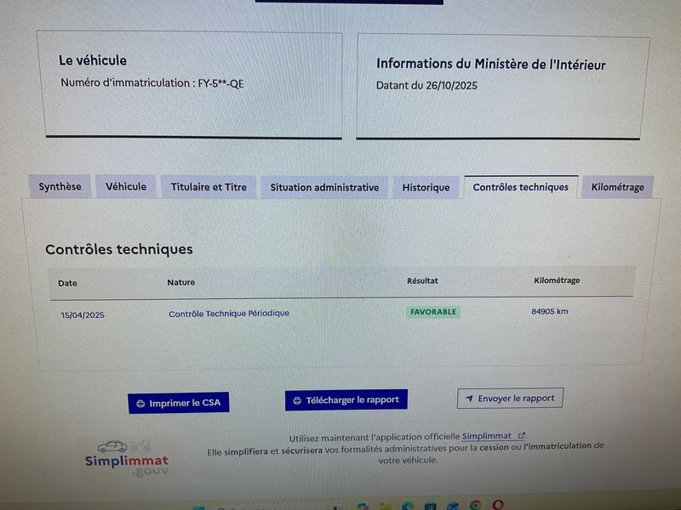Image resolution: width=681 pixels, height=510 pixels.
Task: Click the Nature column header
Action: (180, 282)
